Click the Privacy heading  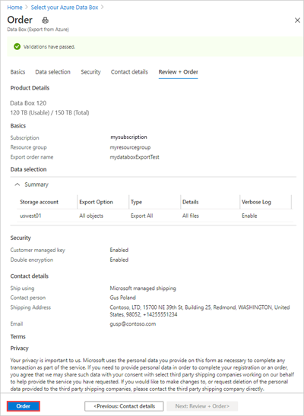20,348
